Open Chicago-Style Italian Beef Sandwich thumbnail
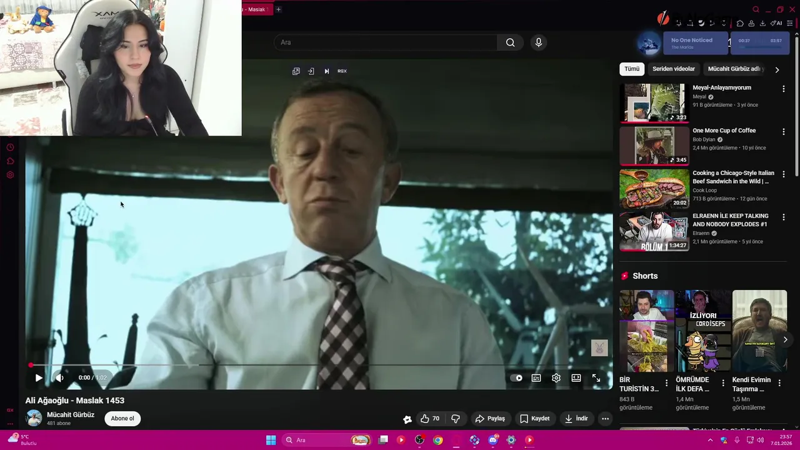Screen dimensions: 800x450 click(x=654, y=189)
